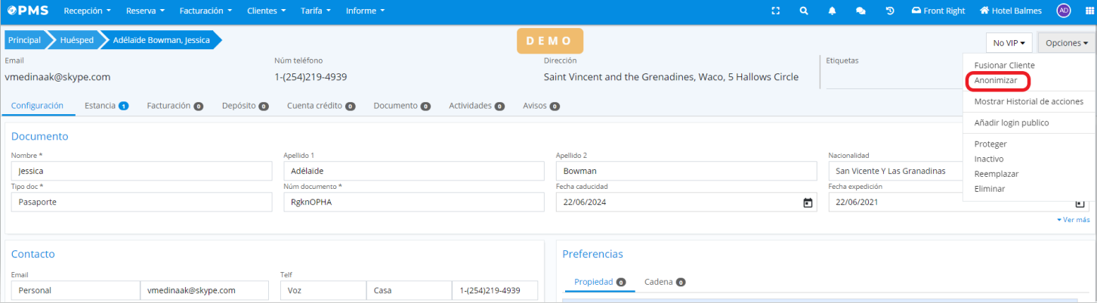Click the history clock icon
1097x303 pixels.
(890, 11)
